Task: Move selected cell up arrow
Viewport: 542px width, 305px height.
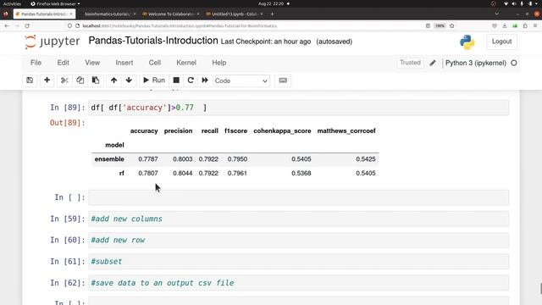Action: coord(113,80)
